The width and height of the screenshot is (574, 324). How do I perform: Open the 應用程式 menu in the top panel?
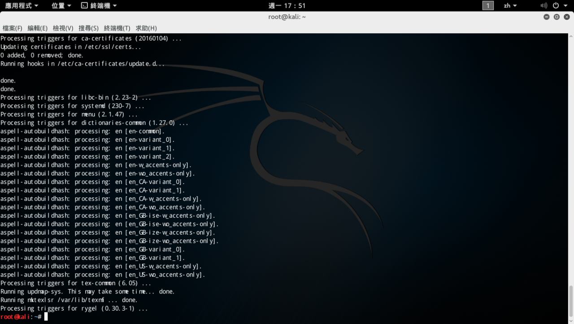[x=21, y=5]
